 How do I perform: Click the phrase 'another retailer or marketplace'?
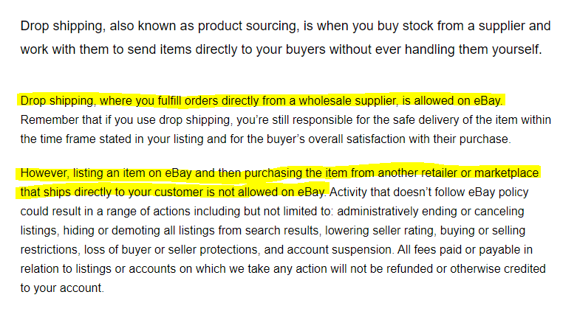(x=458, y=173)
